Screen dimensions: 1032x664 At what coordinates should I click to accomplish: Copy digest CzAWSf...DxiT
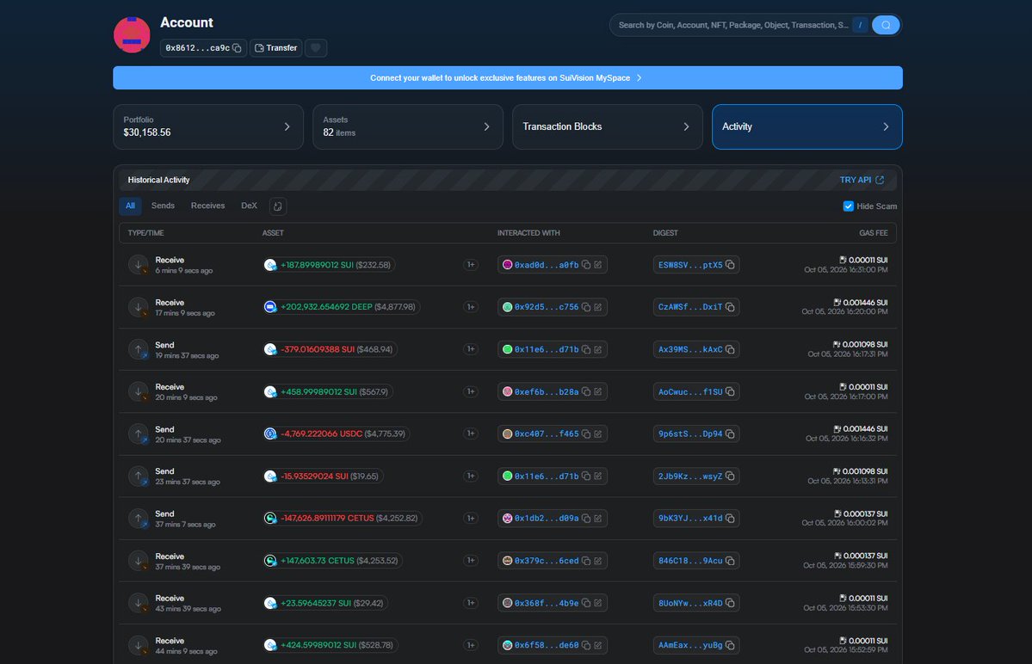(x=730, y=307)
